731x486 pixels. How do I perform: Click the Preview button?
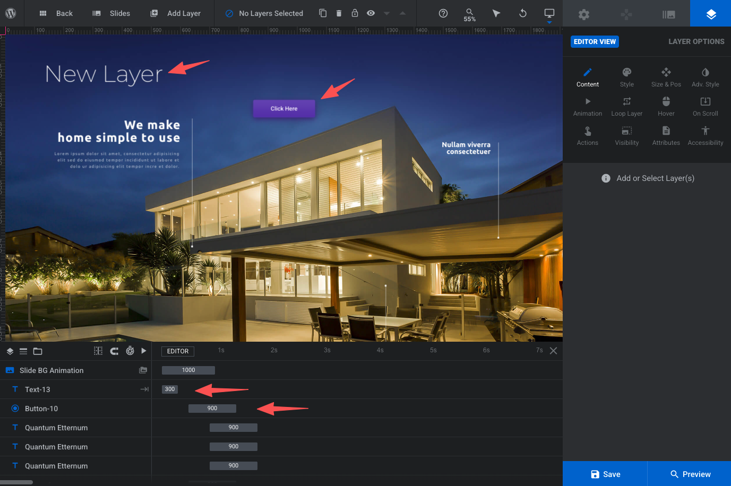pos(690,474)
